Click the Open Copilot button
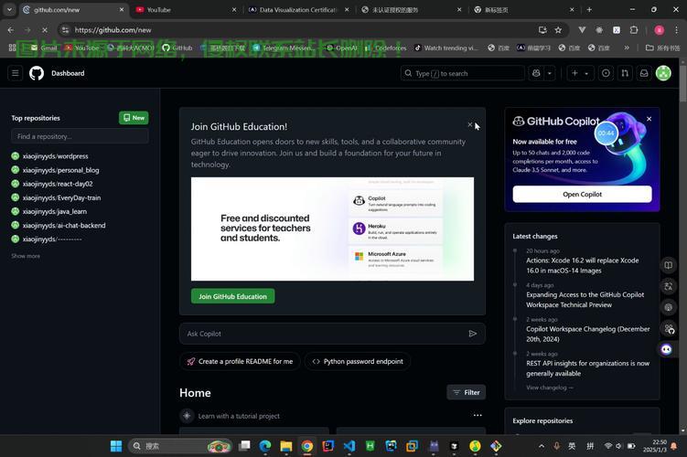This screenshot has width=687, height=457. pos(582,194)
